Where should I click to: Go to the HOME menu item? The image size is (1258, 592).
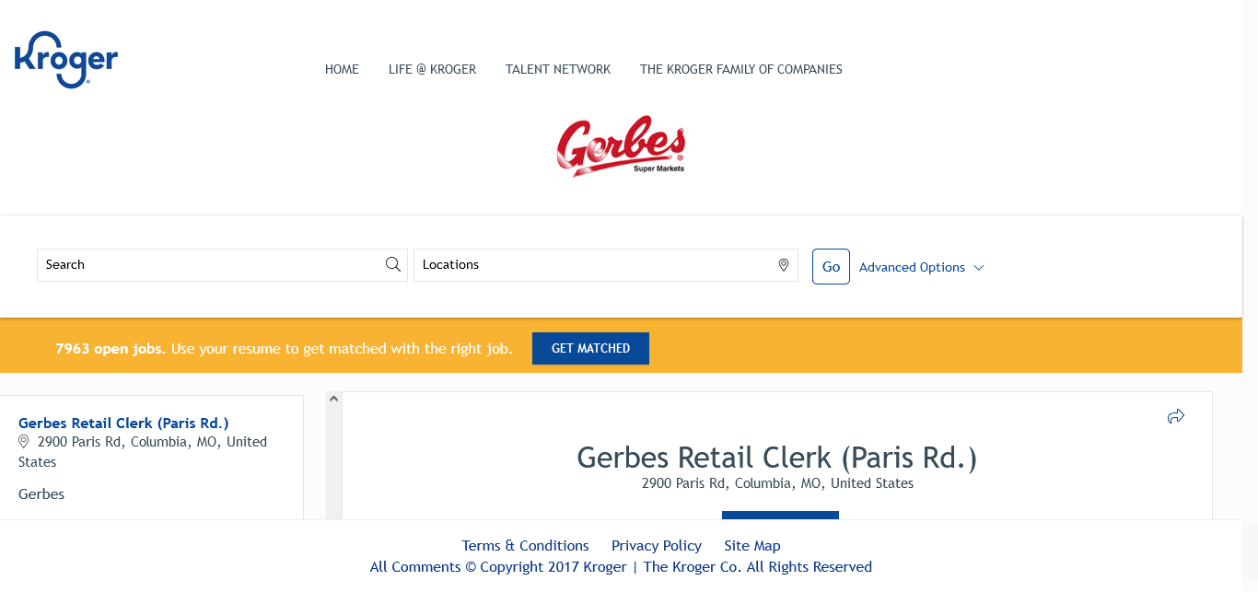tap(342, 69)
